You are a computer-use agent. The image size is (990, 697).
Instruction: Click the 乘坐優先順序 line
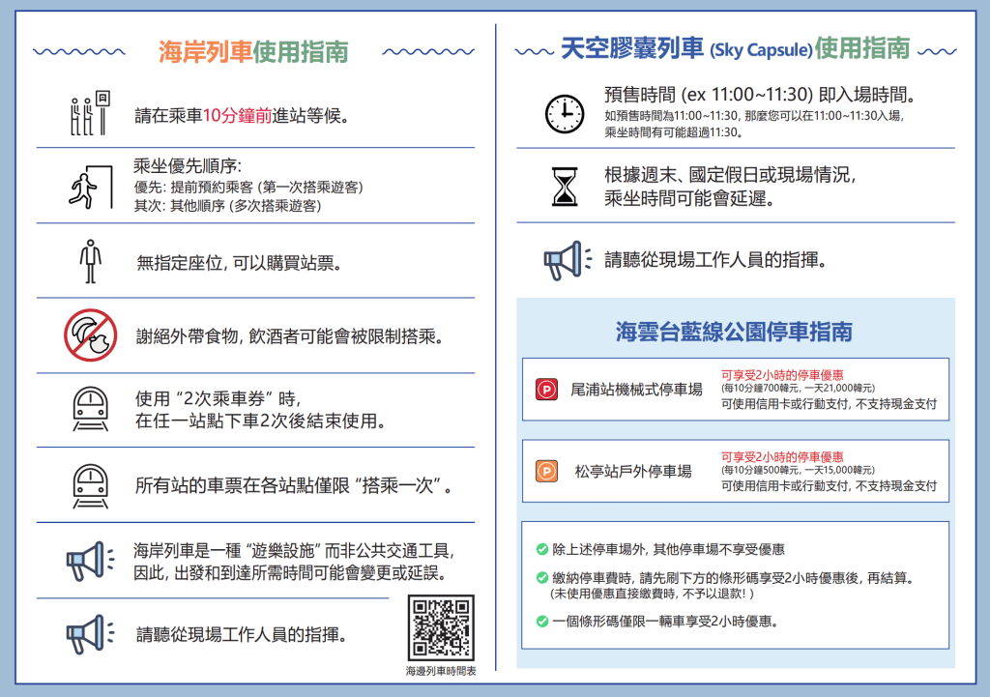click(x=188, y=166)
